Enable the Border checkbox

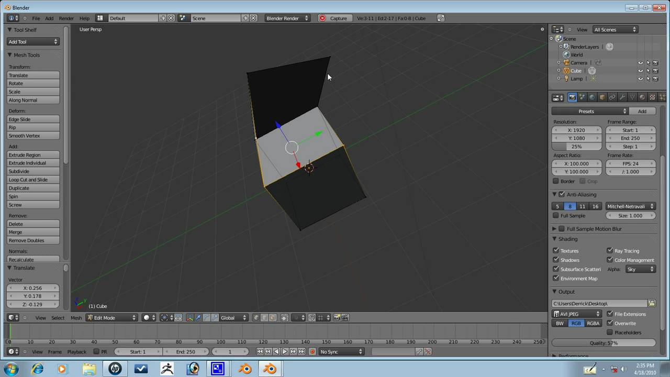pyautogui.click(x=556, y=181)
